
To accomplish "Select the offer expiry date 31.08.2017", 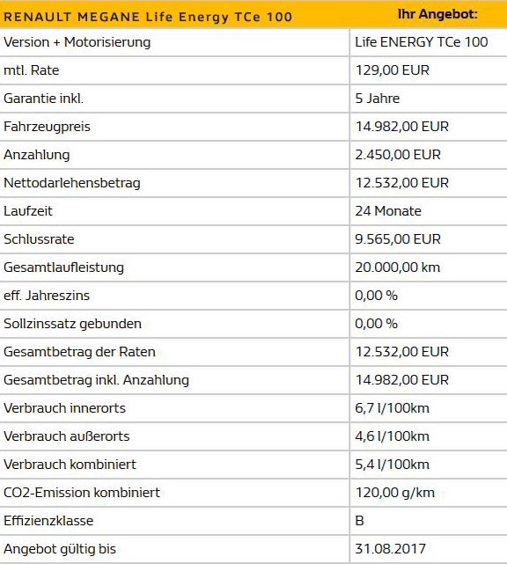I will (x=391, y=549).
